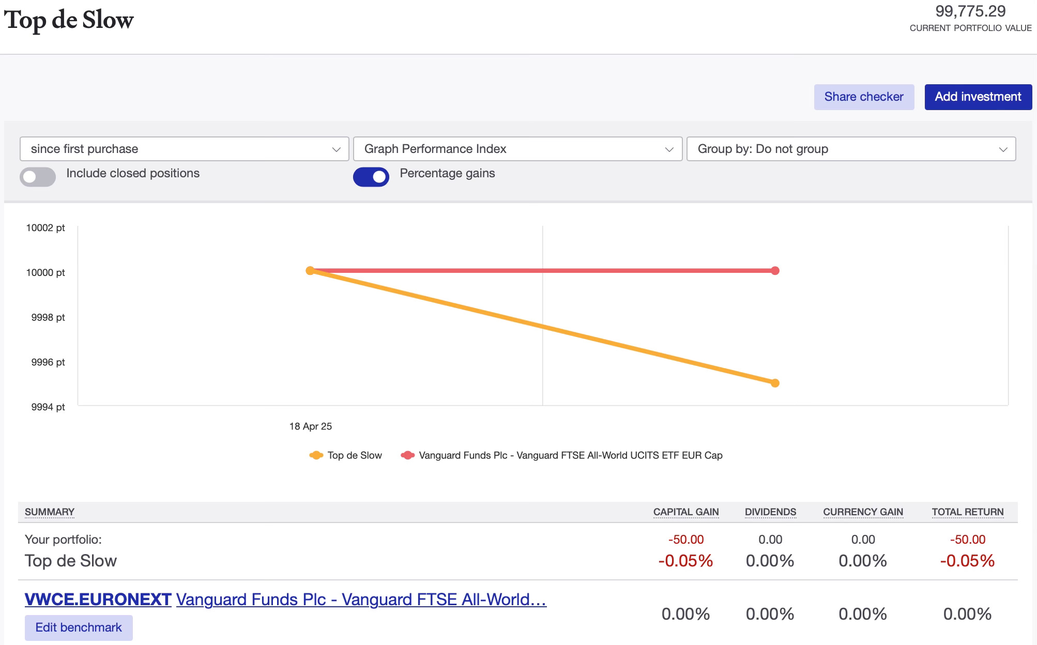This screenshot has height=645, width=1037.
Task: Click the TOTAL RETURN column header
Action: [x=968, y=512]
